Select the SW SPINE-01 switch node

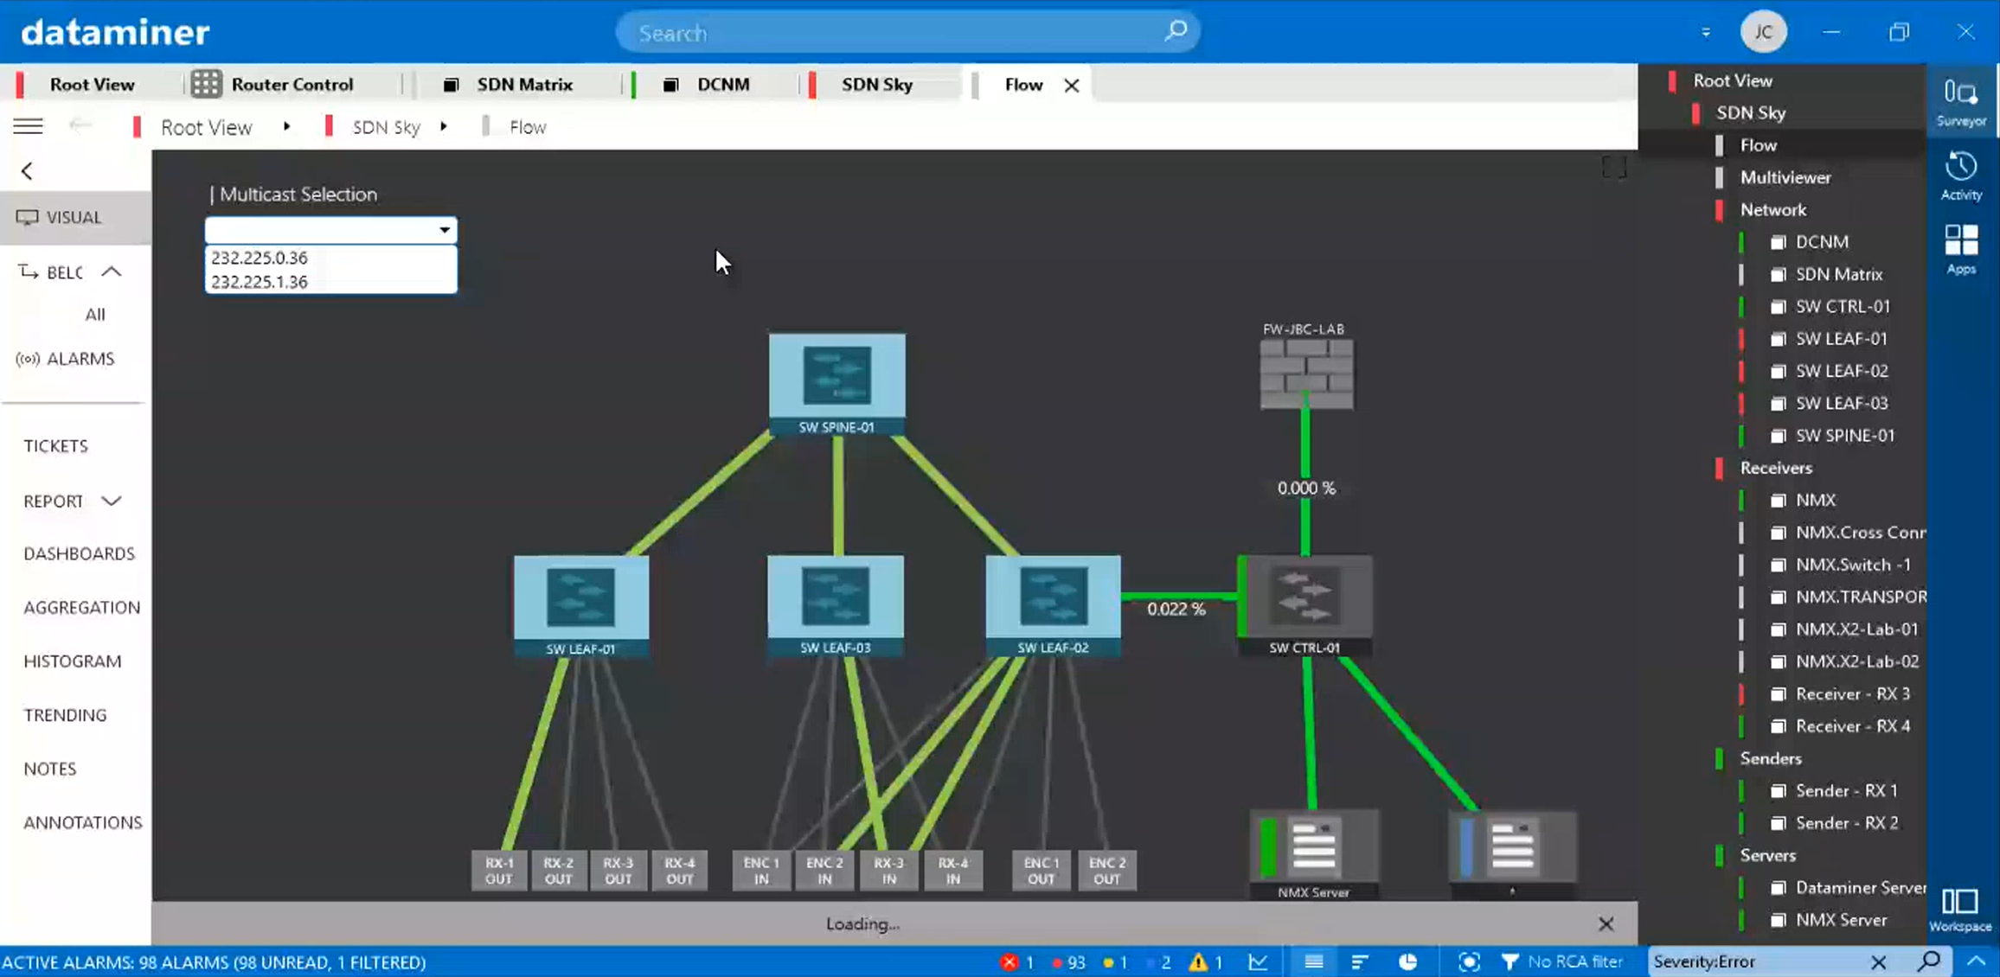(837, 383)
